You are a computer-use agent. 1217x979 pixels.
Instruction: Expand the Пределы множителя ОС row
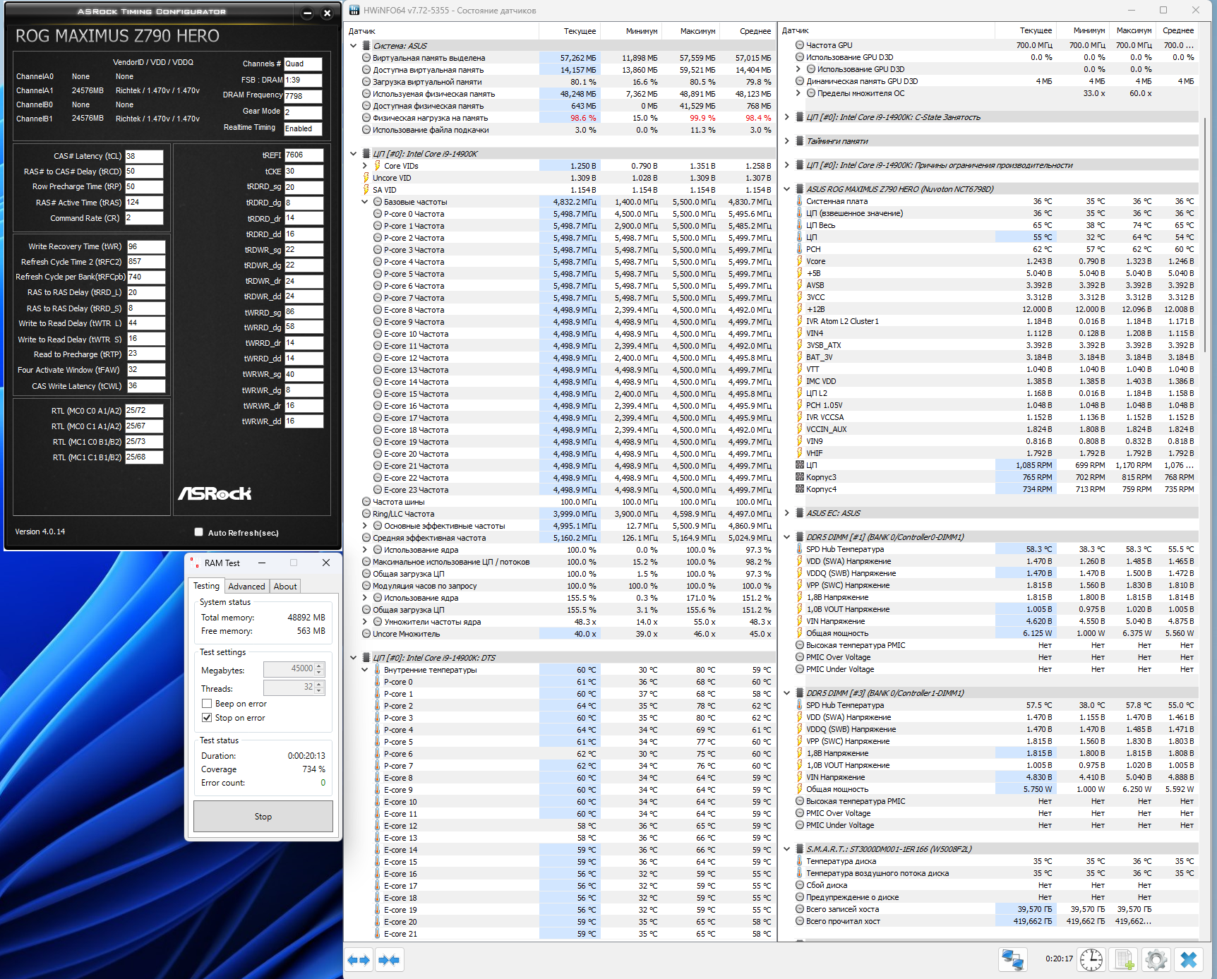point(798,93)
